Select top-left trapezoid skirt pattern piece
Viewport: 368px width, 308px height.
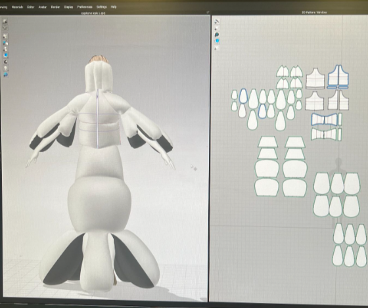coord(268,142)
